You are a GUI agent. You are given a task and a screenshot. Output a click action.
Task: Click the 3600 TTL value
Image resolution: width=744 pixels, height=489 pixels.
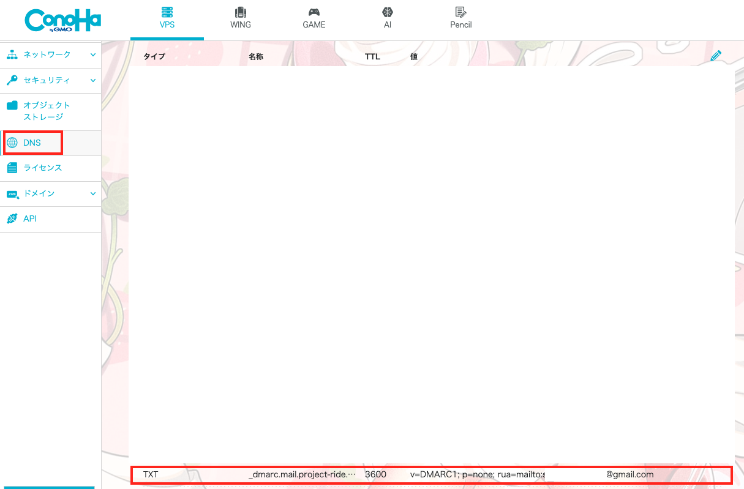[375, 474]
